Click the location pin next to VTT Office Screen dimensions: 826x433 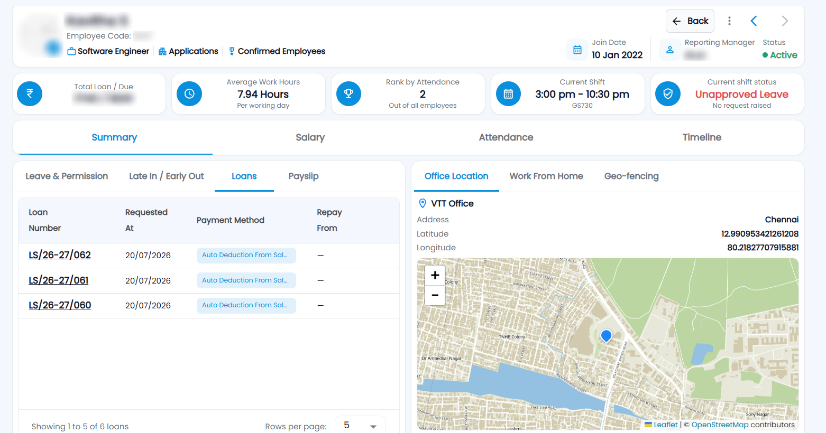(423, 203)
